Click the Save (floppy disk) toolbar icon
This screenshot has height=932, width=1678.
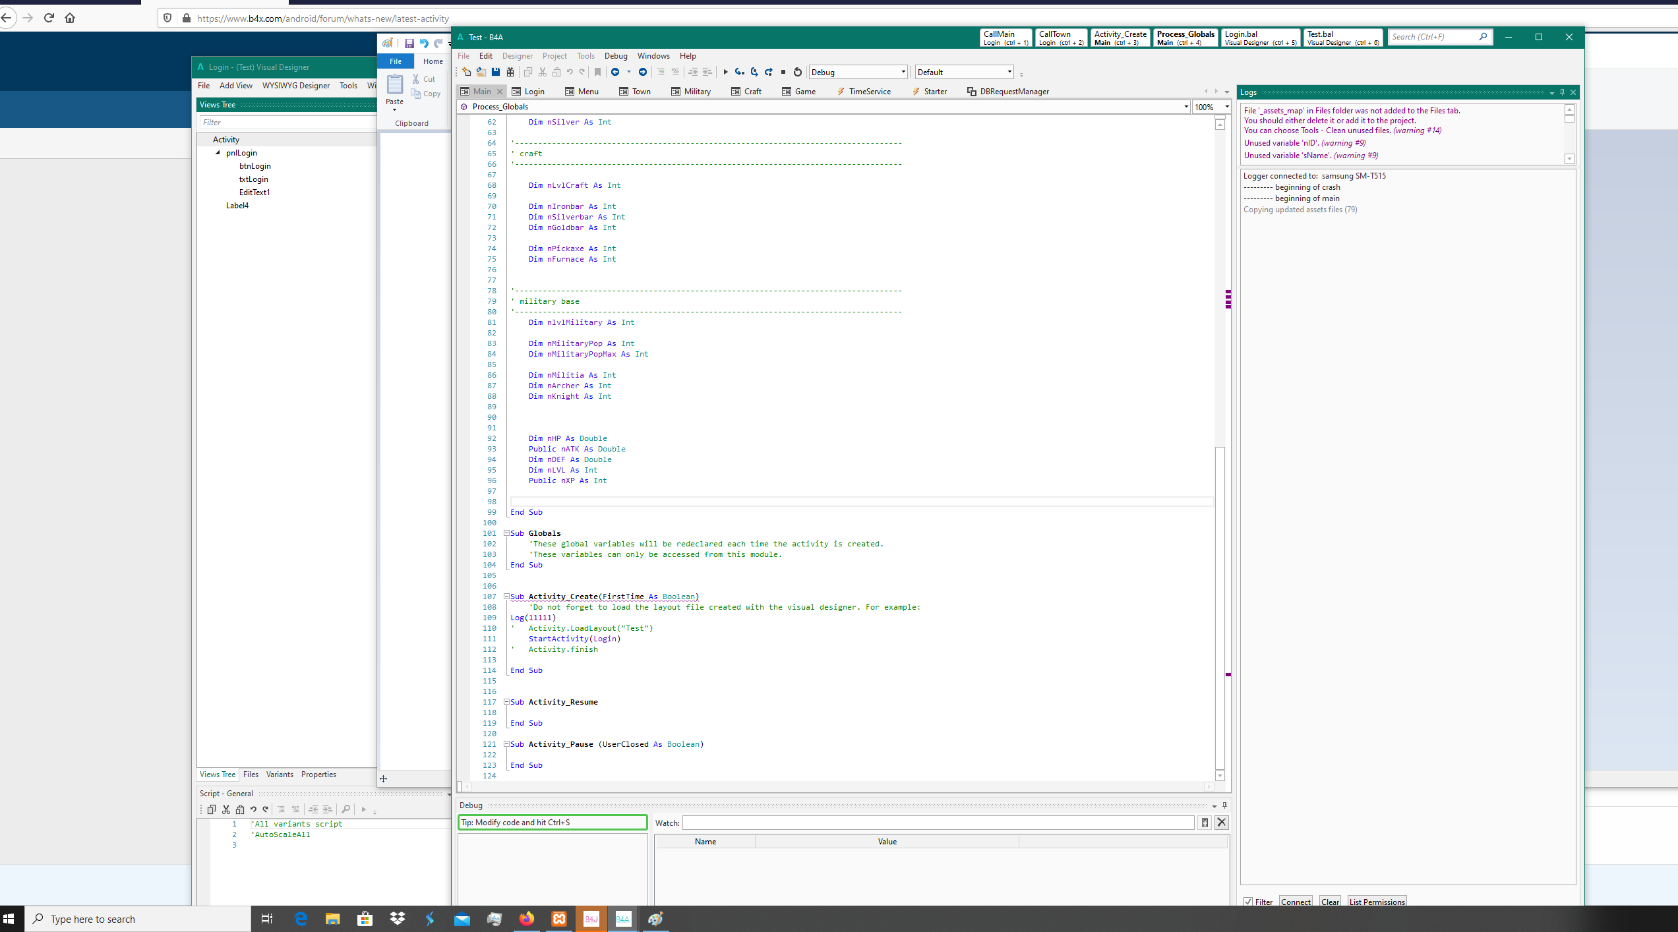click(x=496, y=73)
